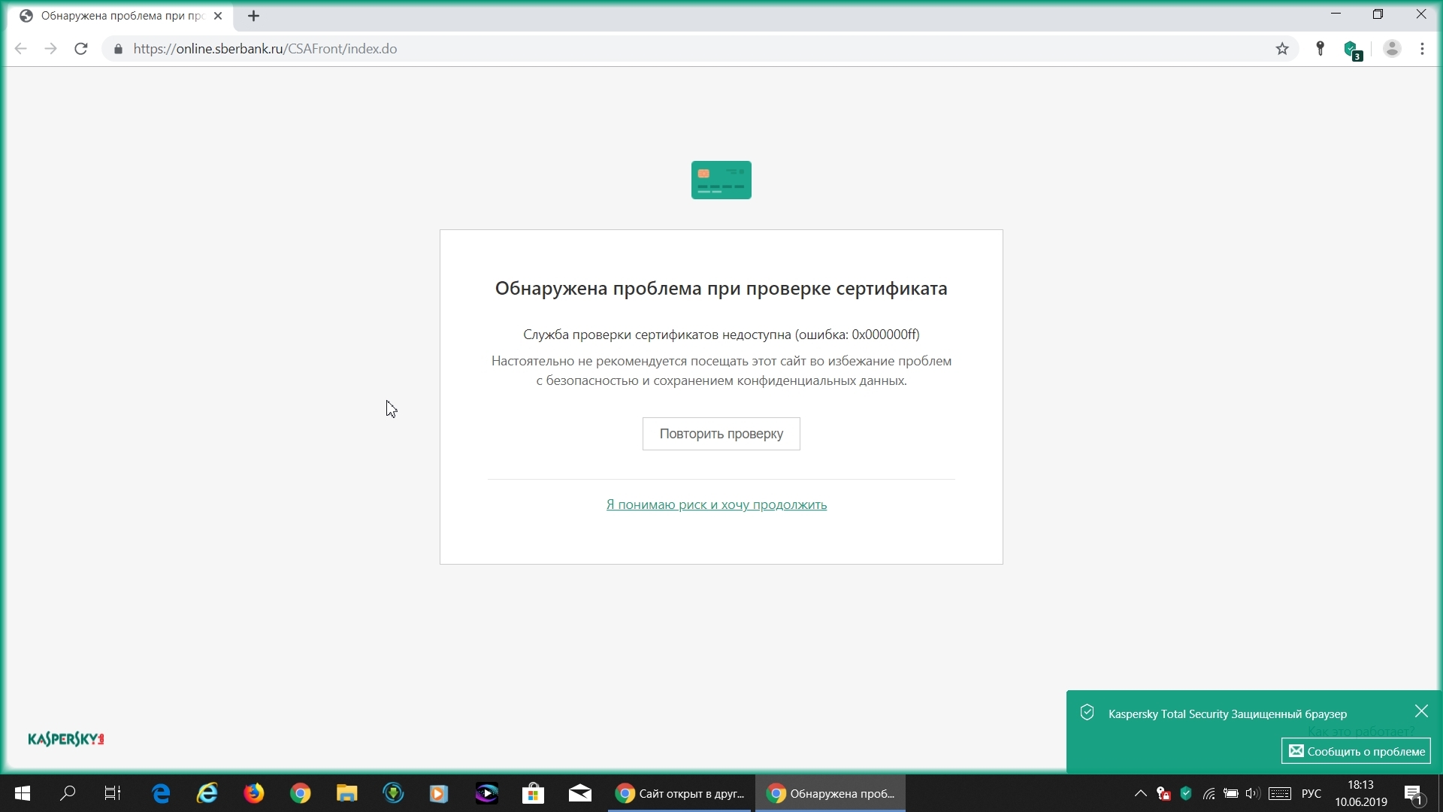Open Mail app from taskbar
The width and height of the screenshot is (1443, 812).
(579, 793)
